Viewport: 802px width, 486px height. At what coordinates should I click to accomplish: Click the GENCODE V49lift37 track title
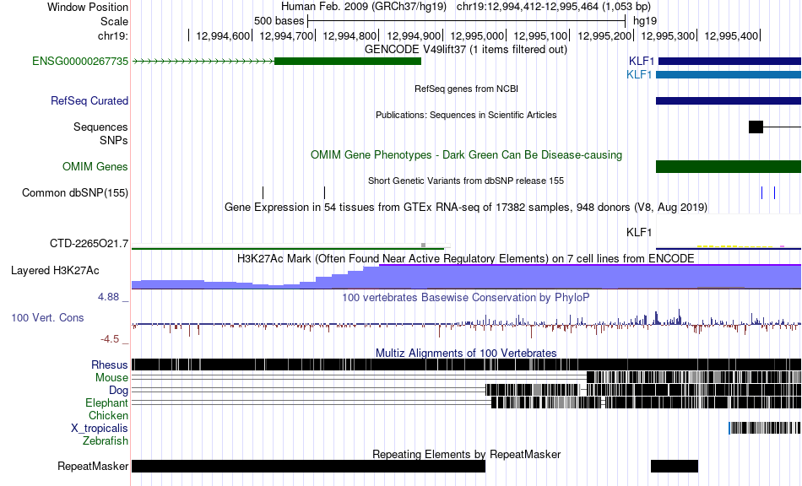[x=466, y=50]
